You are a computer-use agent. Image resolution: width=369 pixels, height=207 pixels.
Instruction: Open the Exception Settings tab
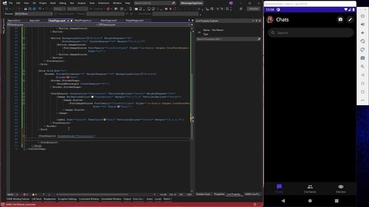[67, 199]
